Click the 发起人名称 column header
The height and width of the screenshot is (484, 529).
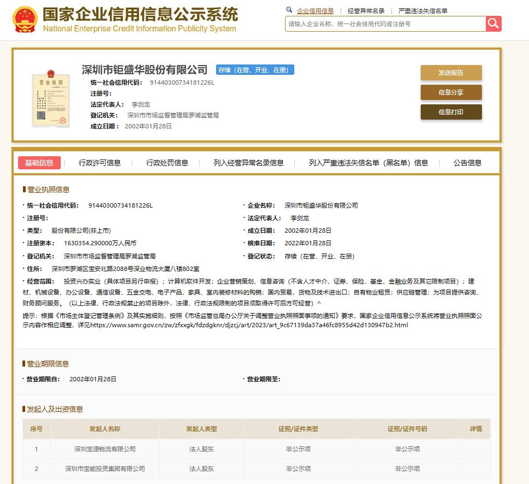105,429
